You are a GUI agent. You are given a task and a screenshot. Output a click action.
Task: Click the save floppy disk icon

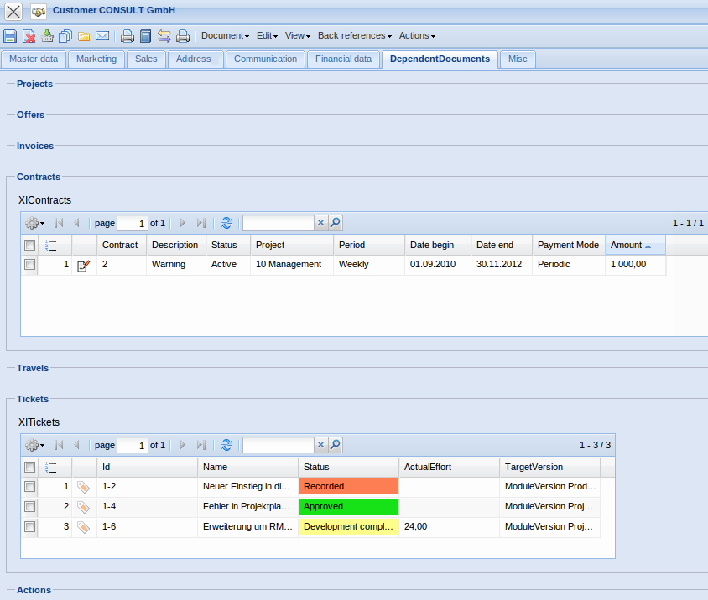point(10,36)
